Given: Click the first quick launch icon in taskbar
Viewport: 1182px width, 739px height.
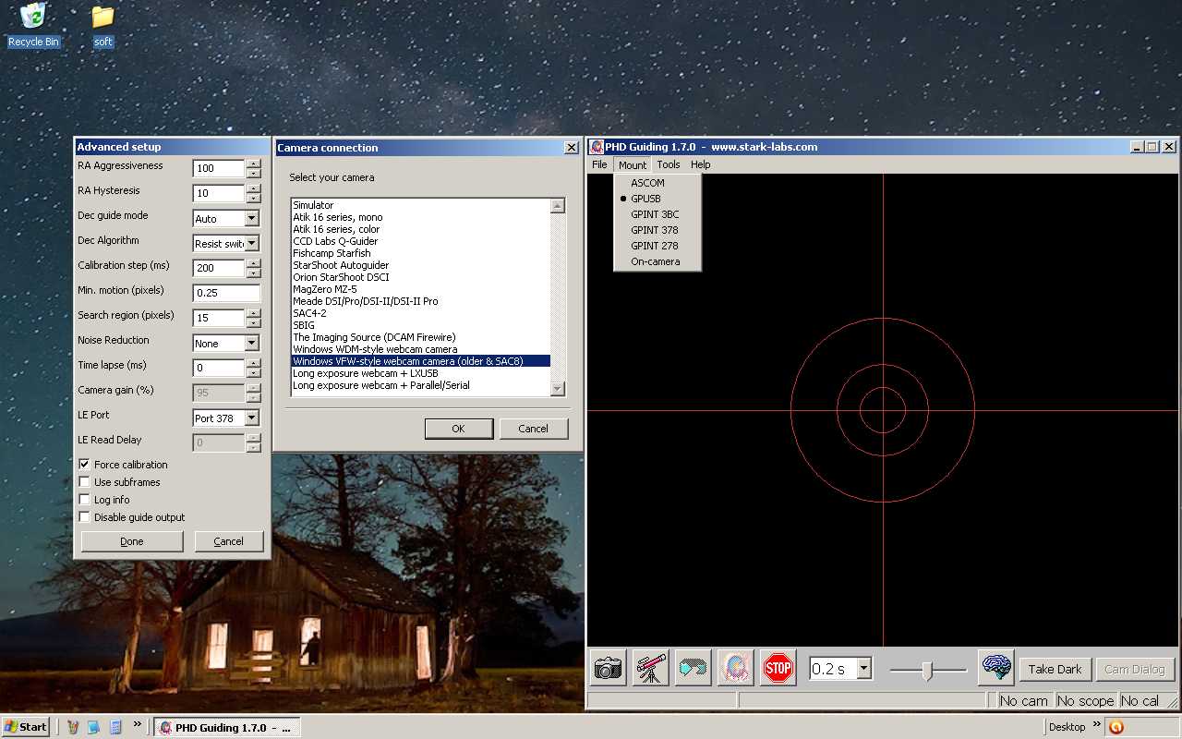Looking at the screenshot, I should coord(73,727).
